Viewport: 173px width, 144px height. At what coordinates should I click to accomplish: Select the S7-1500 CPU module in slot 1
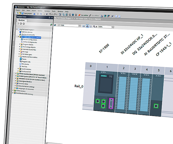(x=105, y=91)
